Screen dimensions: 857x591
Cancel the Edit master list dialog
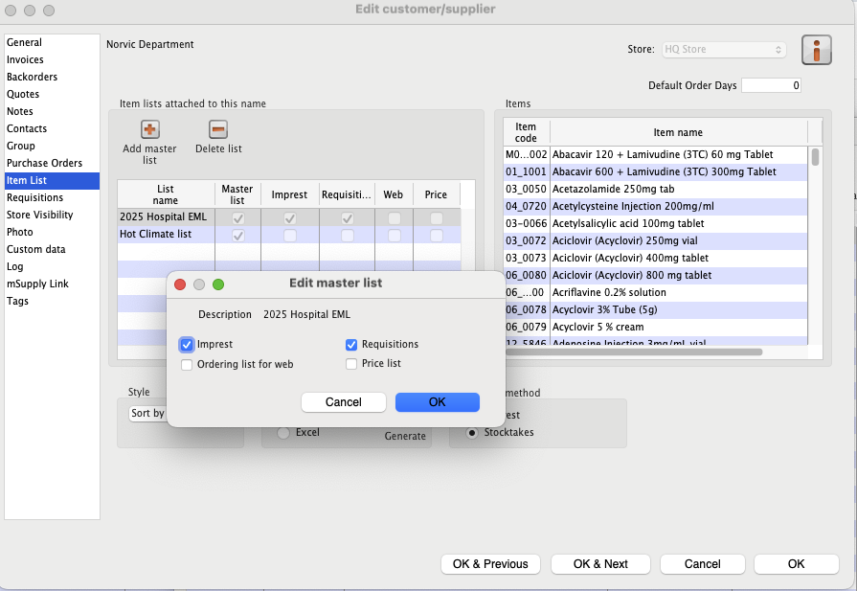343,402
